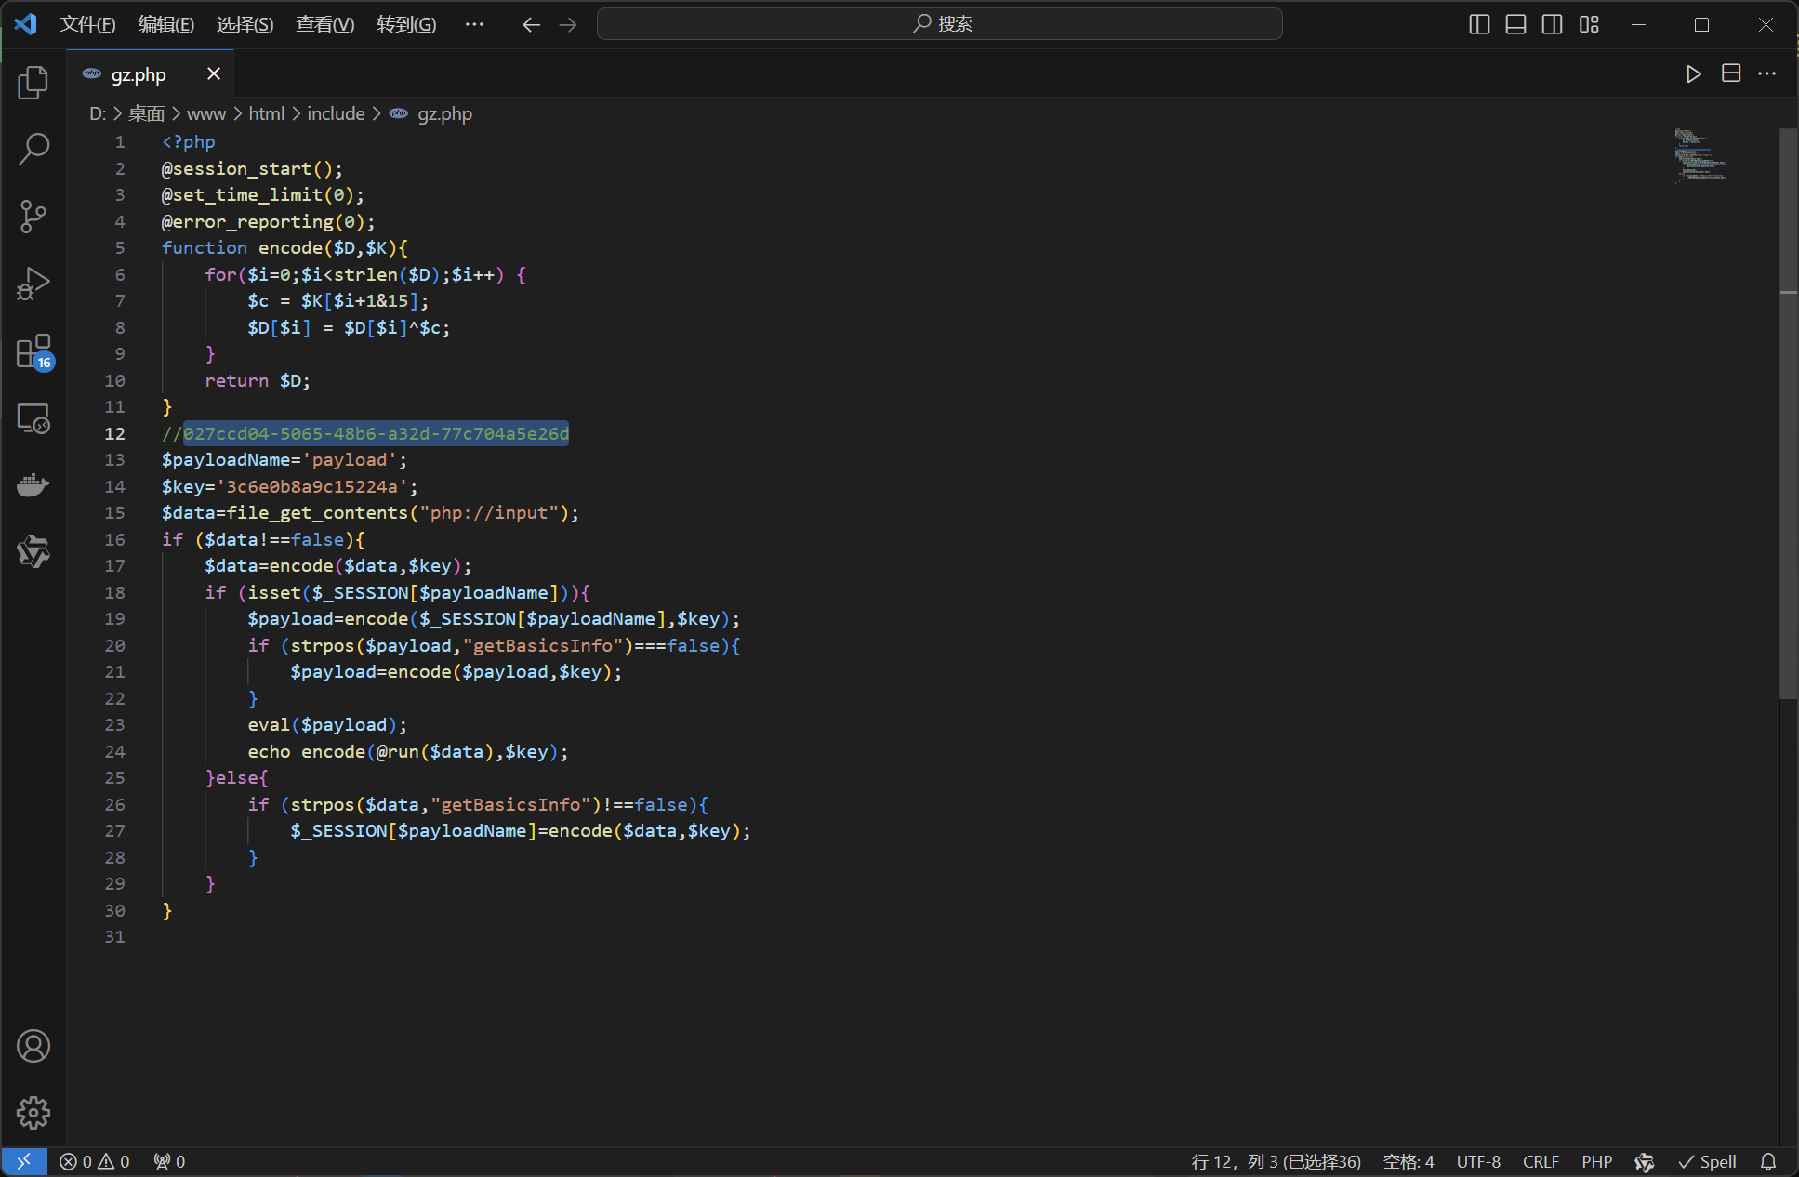Click the line and column indicator 行 12
Screen dimensions: 1799x1177
point(1276,1161)
